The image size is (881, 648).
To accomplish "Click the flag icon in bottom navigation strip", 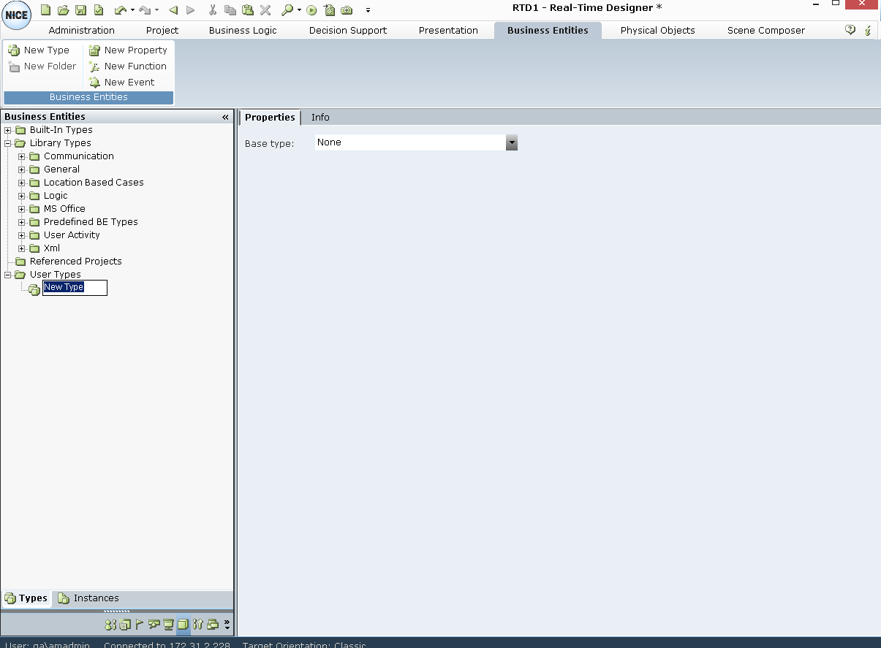I will pos(139,625).
